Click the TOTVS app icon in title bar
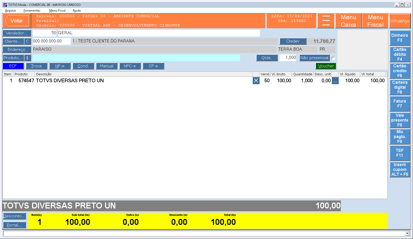 click(x=5, y=5)
